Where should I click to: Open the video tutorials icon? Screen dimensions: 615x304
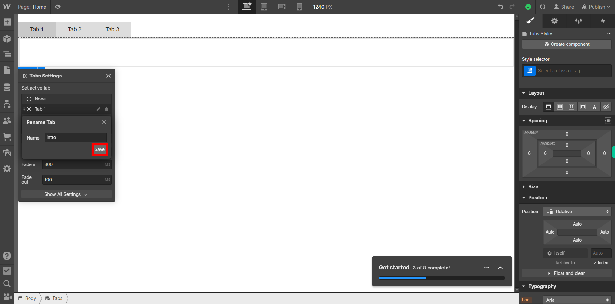pyautogui.click(x=7, y=296)
